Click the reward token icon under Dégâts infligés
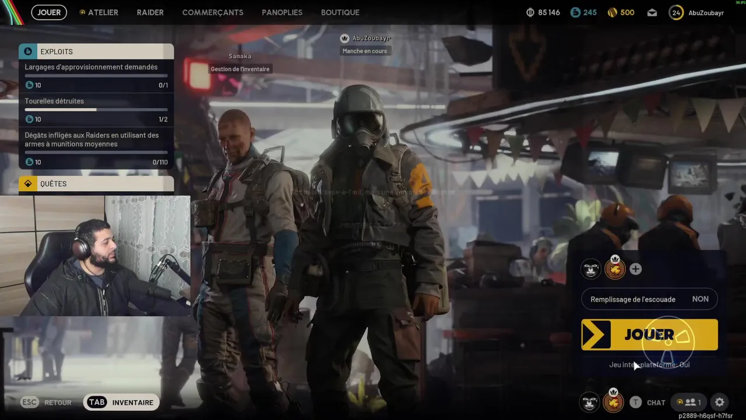The height and width of the screenshot is (420, 746). coord(29,162)
